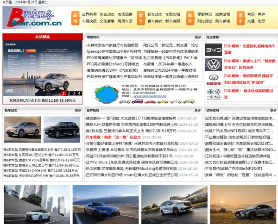Open the white Honda minivan photo
This screenshot has width=278, height=224.
(175, 205)
